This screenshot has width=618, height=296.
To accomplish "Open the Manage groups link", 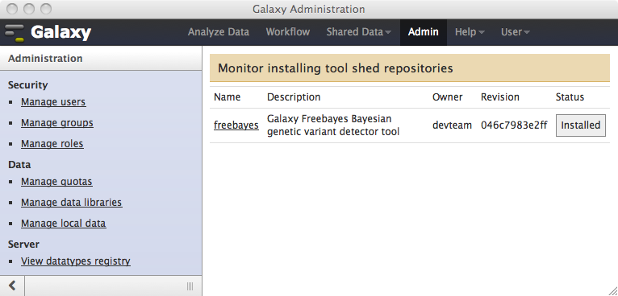I will (57, 123).
